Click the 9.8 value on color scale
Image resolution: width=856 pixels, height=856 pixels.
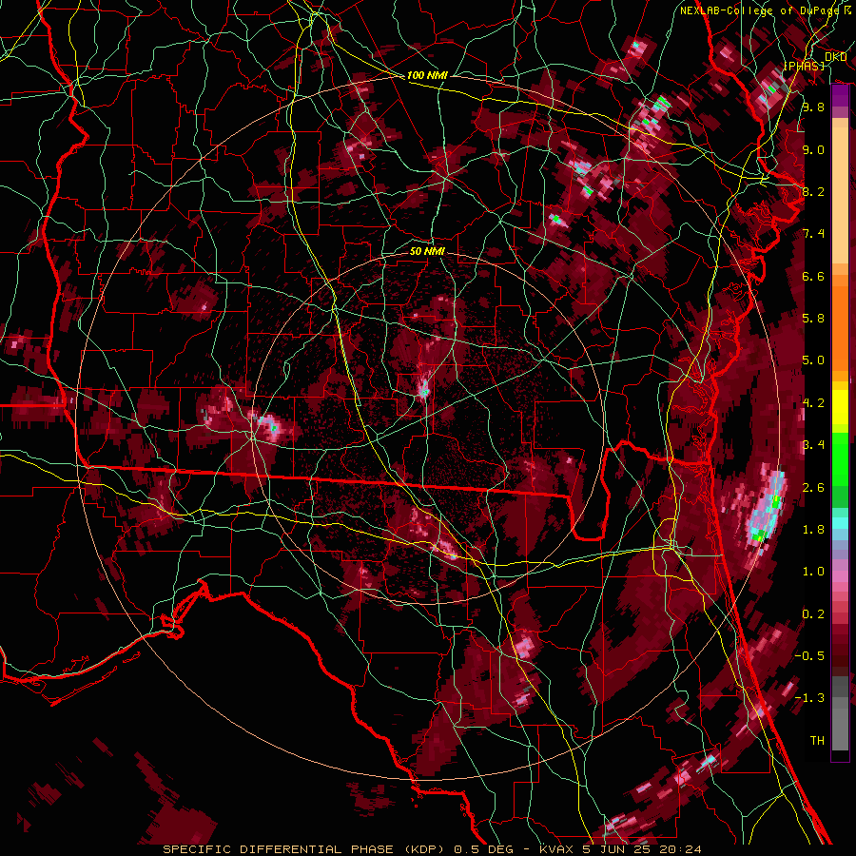[x=813, y=107]
